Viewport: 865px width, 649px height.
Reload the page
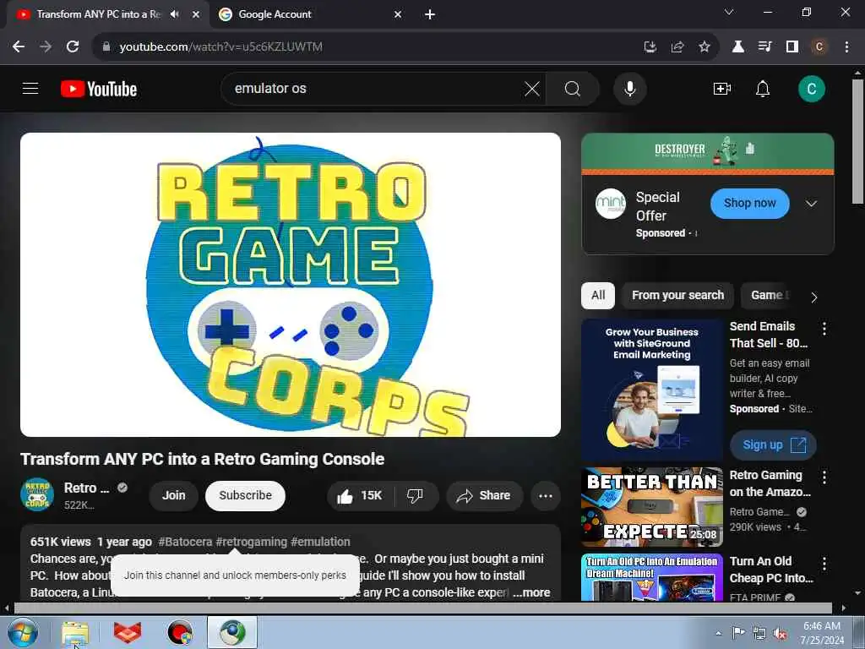click(x=73, y=47)
